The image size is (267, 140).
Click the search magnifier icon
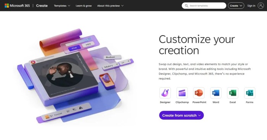click(187, 6)
